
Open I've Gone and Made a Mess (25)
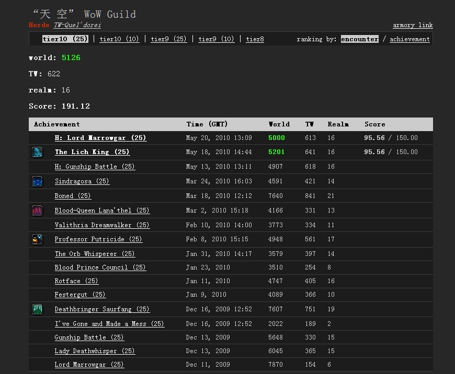[x=110, y=324]
